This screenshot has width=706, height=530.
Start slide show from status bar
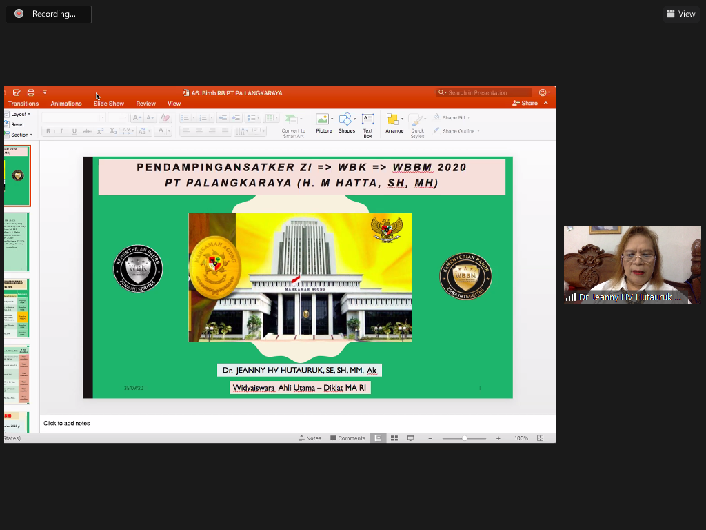(410, 438)
